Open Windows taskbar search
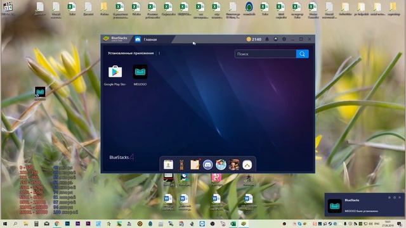Screen dimensions: 406x228 pyautogui.click(x=15, y=224)
